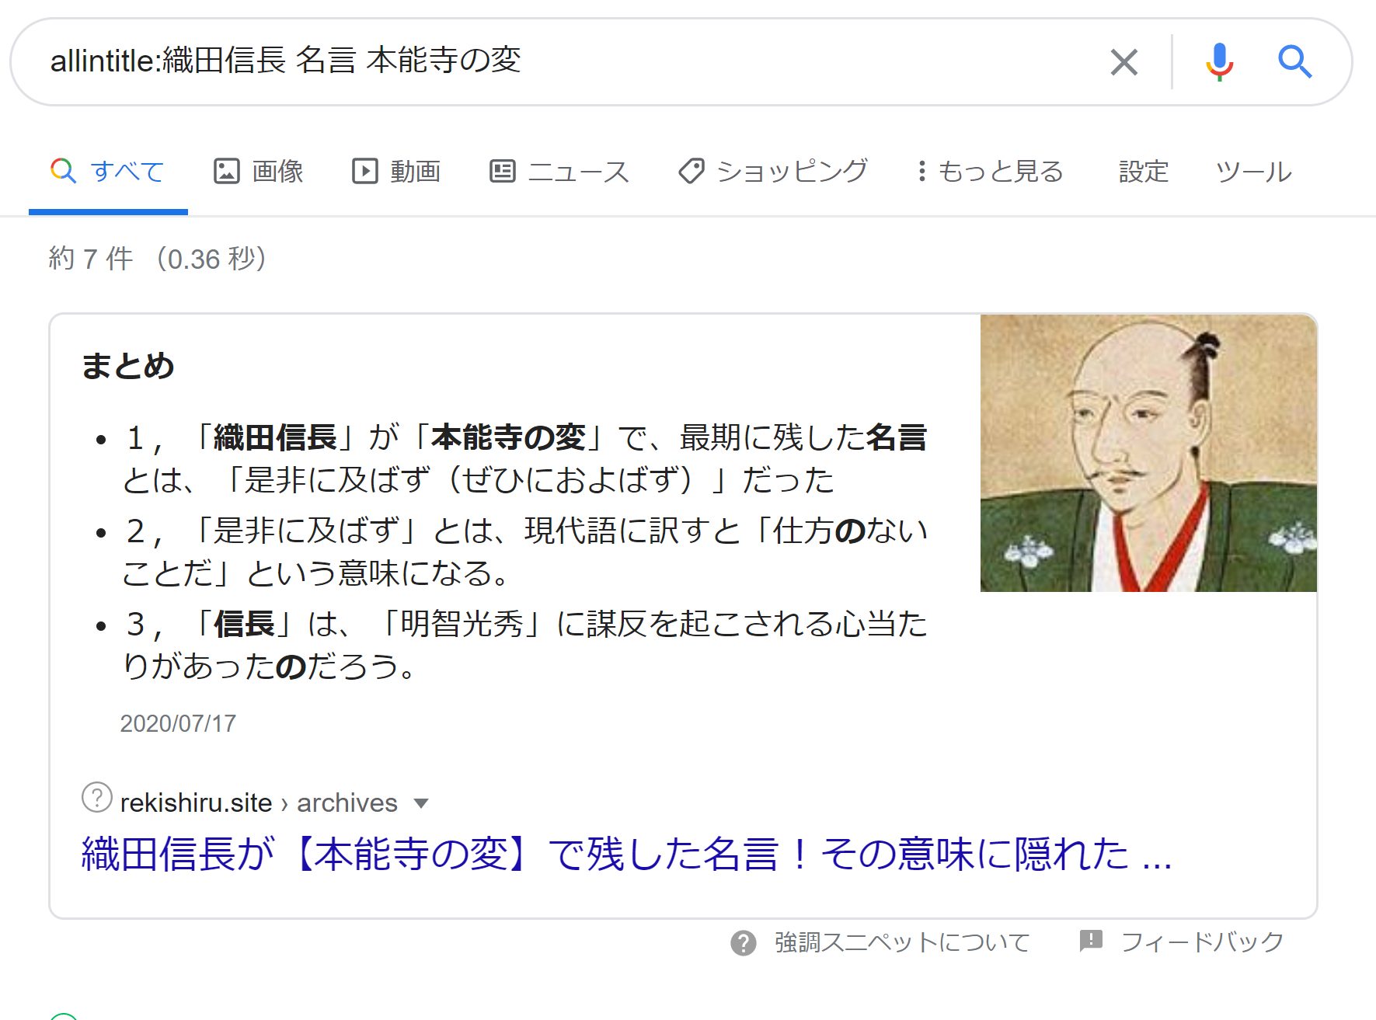Viewport: 1376px width, 1020px height.
Task: Click the news icon beside ニュース
Action: pos(502,171)
